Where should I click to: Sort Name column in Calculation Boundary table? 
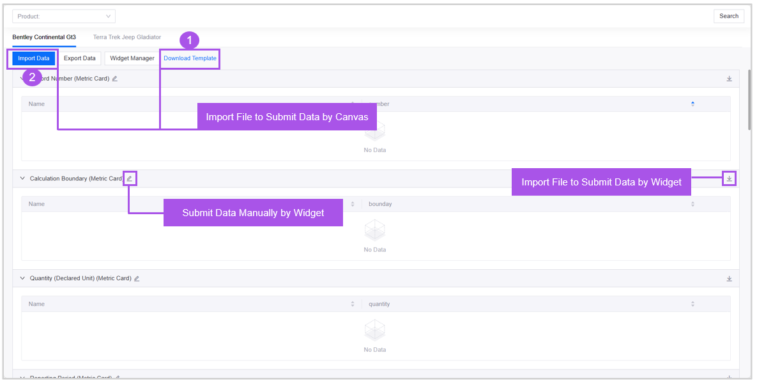(353, 204)
